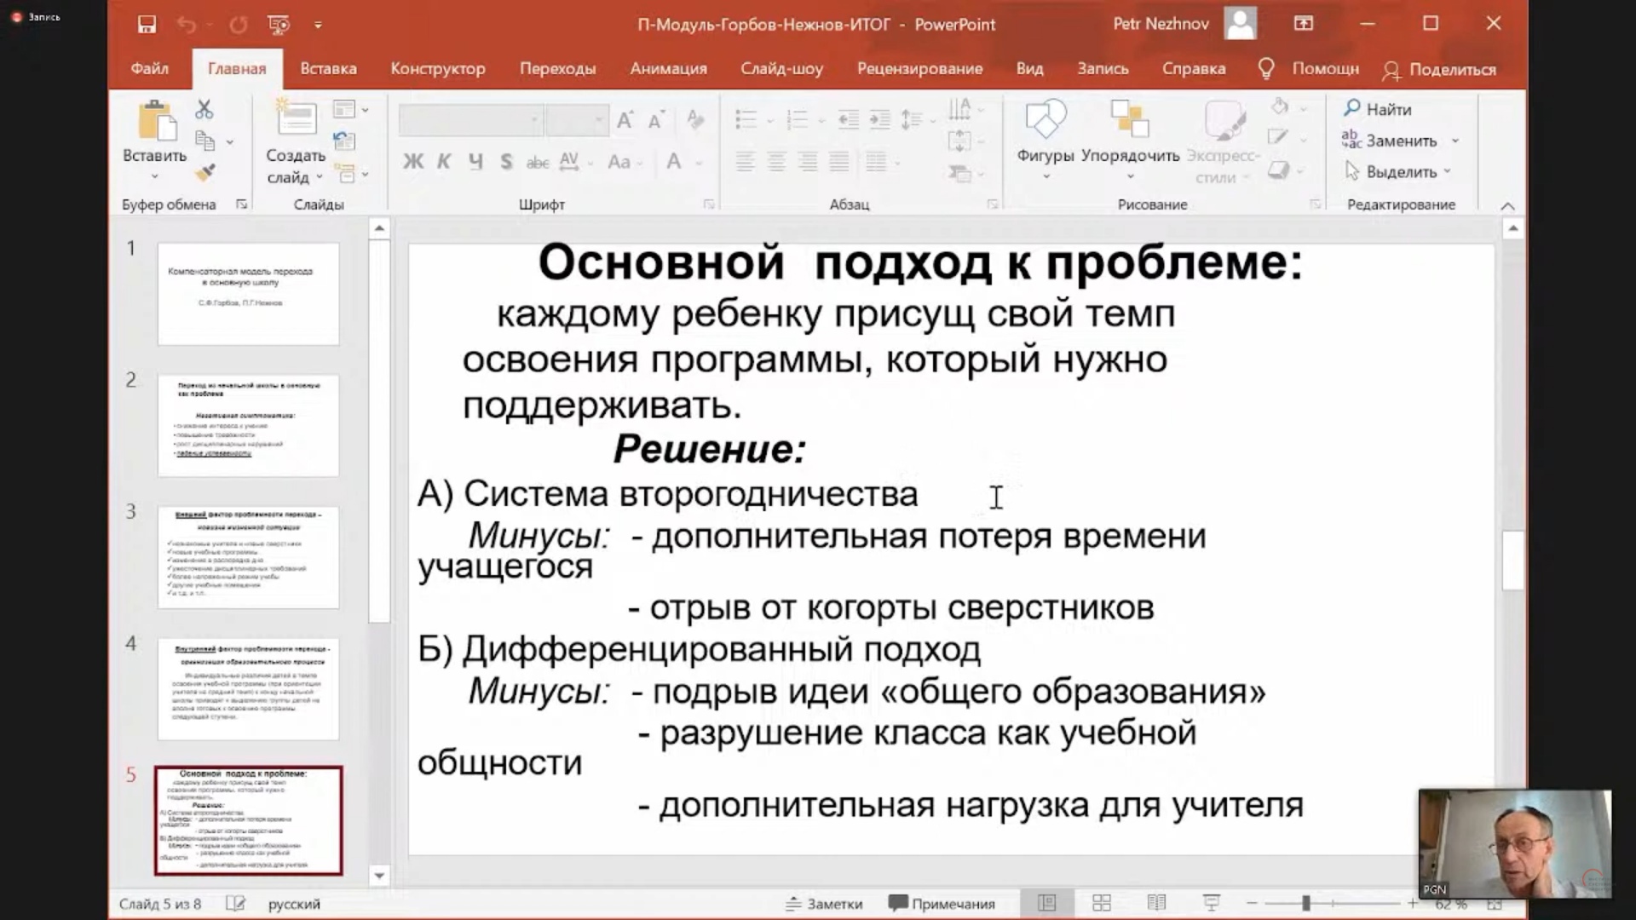This screenshot has height=920, width=1636.
Task: Select slide 3 thumbnail
Action: (x=248, y=557)
